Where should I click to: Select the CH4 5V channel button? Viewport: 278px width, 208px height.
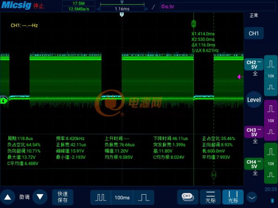click(254, 164)
